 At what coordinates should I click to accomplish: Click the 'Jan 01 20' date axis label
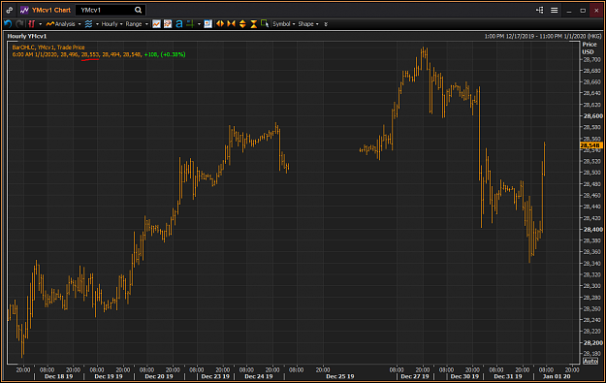coord(557,376)
